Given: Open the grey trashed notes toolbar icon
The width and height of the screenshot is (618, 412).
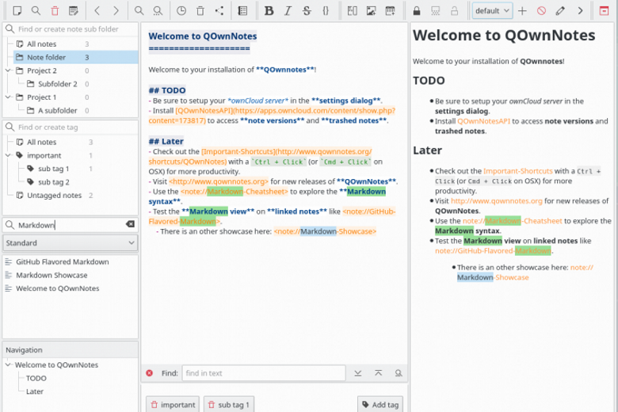Looking at the screenshot, I should pos(200,10).
